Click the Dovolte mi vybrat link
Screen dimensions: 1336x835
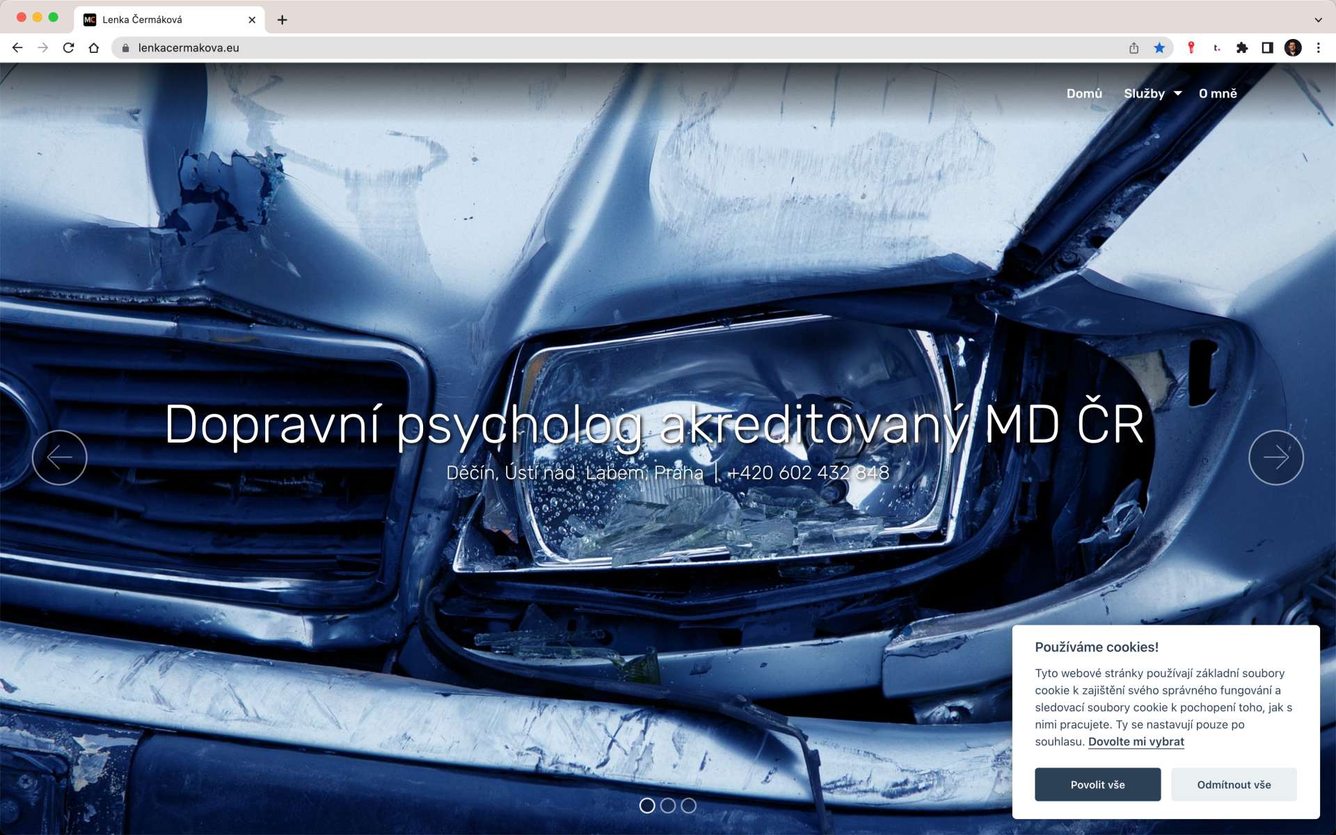(x=1136, y=741)
